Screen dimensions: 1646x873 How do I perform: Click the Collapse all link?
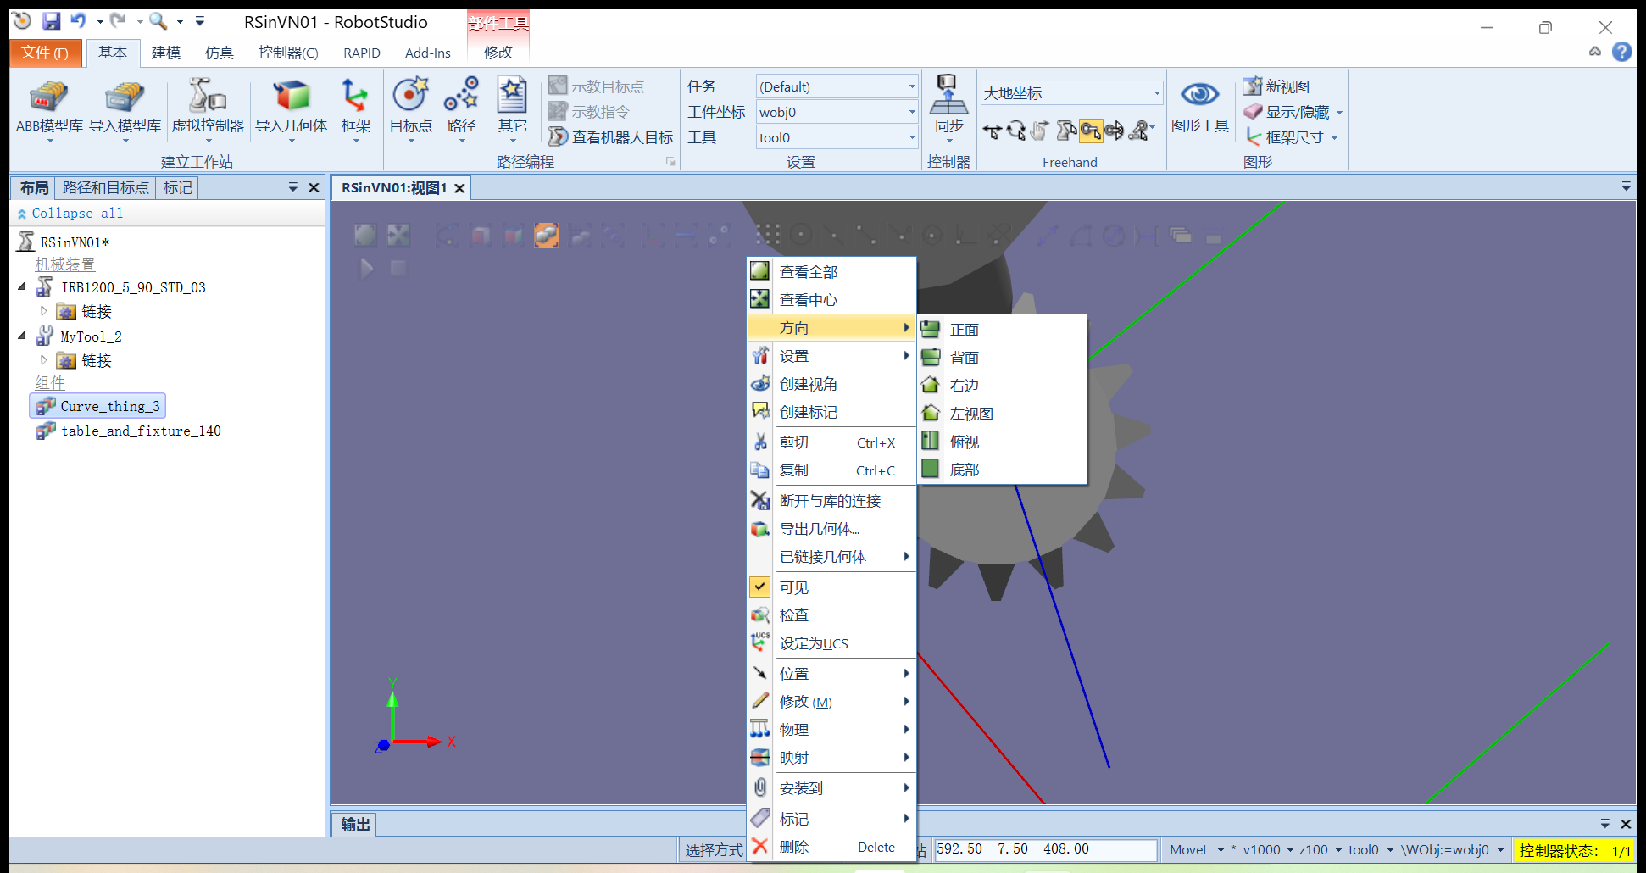click(77, 214)
